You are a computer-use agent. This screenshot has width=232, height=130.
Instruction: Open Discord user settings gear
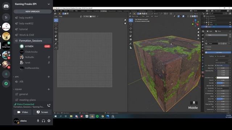coord(49,121)
